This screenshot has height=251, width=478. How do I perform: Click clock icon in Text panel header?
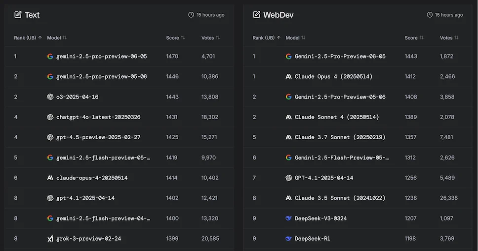pos(191,15)
